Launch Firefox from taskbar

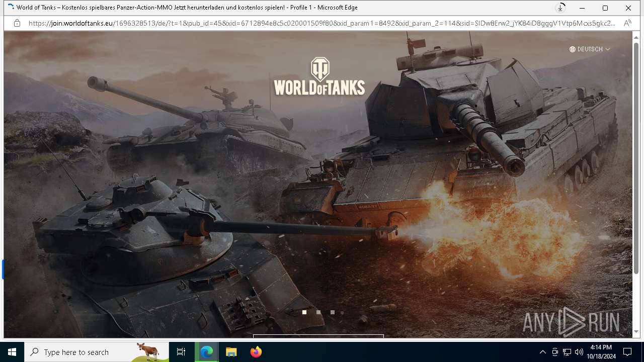click(x=256, y=352)
